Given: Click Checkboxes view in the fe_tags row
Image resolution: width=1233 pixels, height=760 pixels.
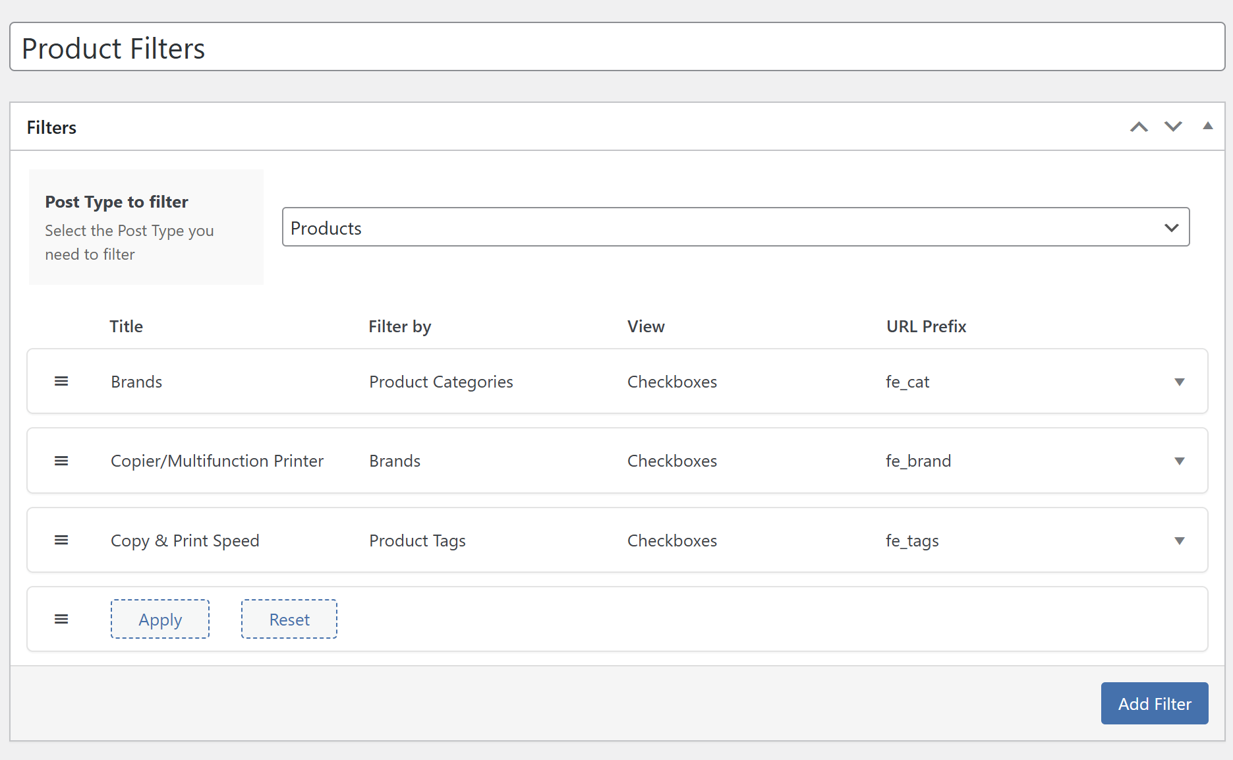Looking at the screenshot, I should tap(672, 541).
